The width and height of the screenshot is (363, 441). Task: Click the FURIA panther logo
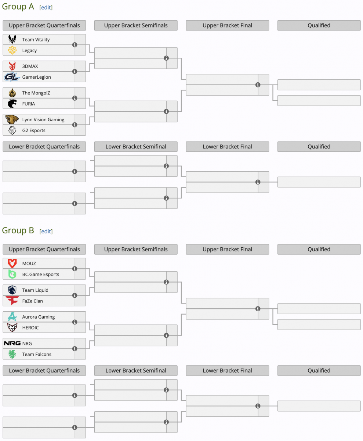pyautogui.click(x=12, y=104)
